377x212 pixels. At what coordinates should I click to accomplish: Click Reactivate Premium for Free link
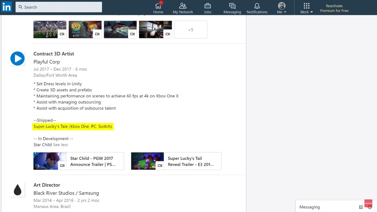tap(334, 8)
